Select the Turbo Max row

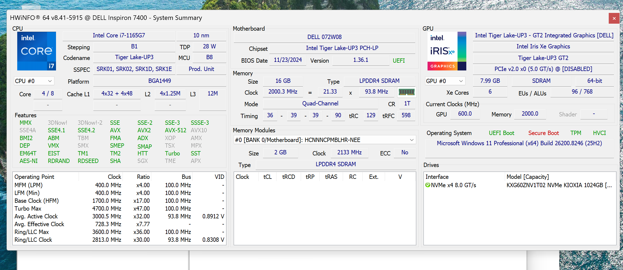pos(119,208)
